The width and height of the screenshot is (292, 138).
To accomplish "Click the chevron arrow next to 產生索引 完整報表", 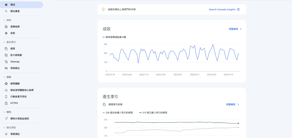I will [238, 105].
